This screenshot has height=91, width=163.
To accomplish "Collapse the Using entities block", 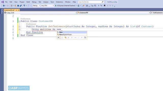I will coord(19,30).
